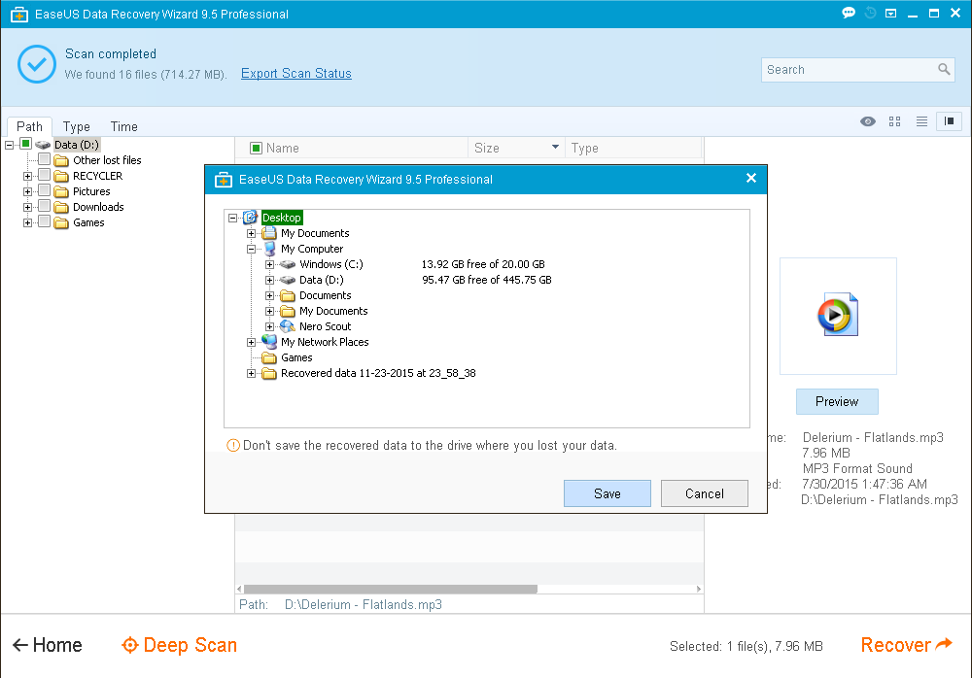Open the Export Scan Status link

click(295, 73)
